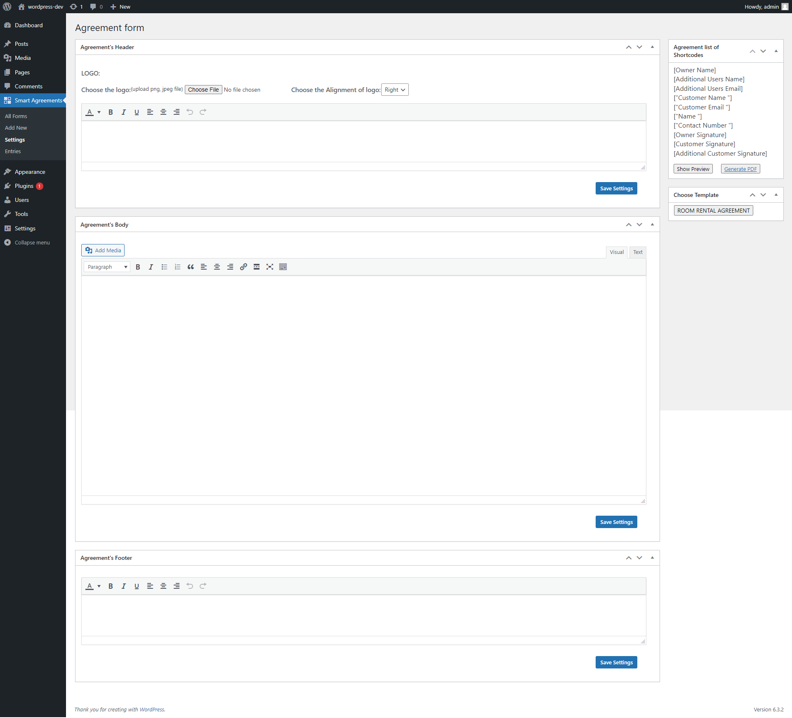Move the Agreement's Footer panel up
Image resolution: width=792 pixels, height=718 pixels.
[x=629, y=558]
